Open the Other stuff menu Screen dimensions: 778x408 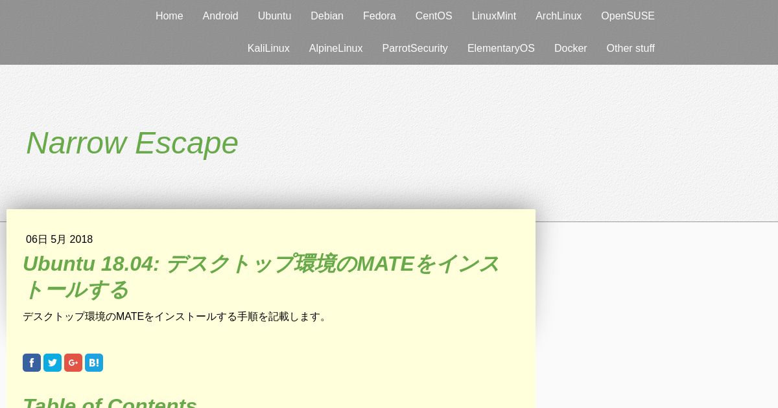[630, 49]
